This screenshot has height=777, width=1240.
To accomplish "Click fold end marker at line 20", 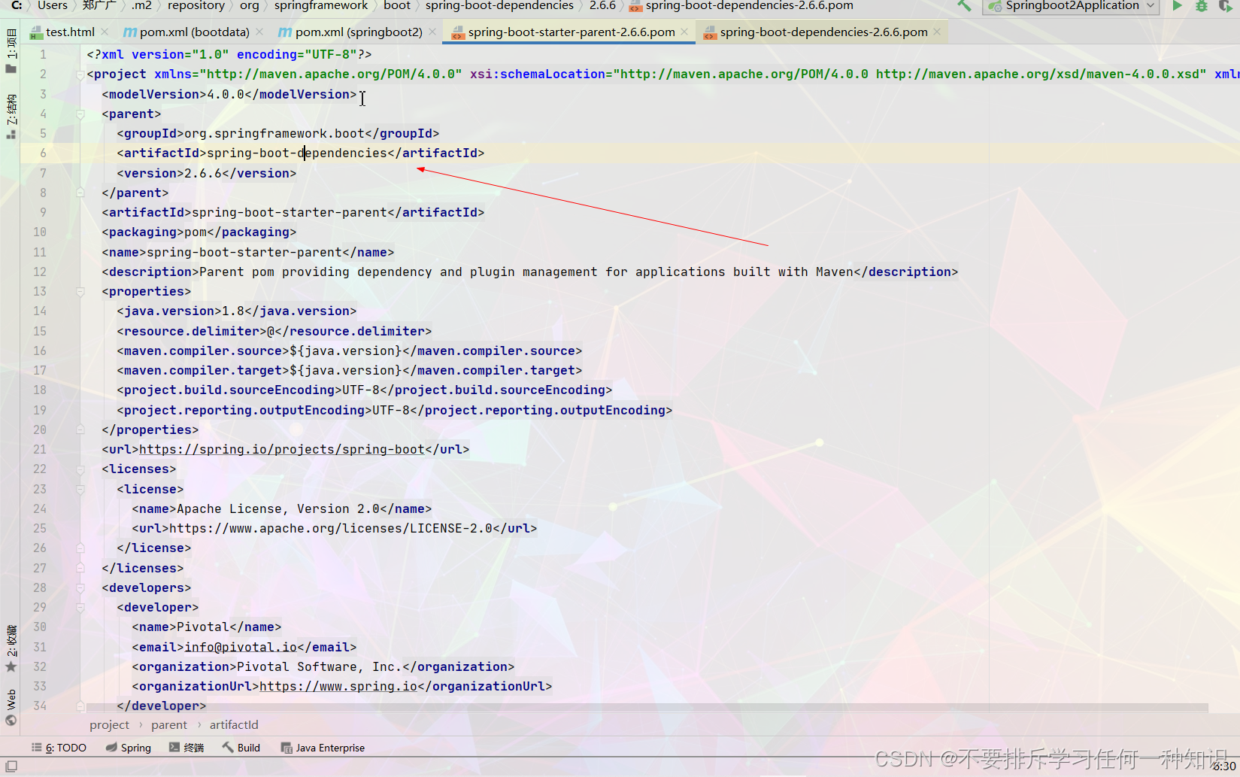I will pos(80,430).
